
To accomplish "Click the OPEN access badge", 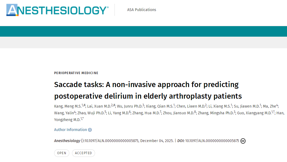I will click(61, 153).
